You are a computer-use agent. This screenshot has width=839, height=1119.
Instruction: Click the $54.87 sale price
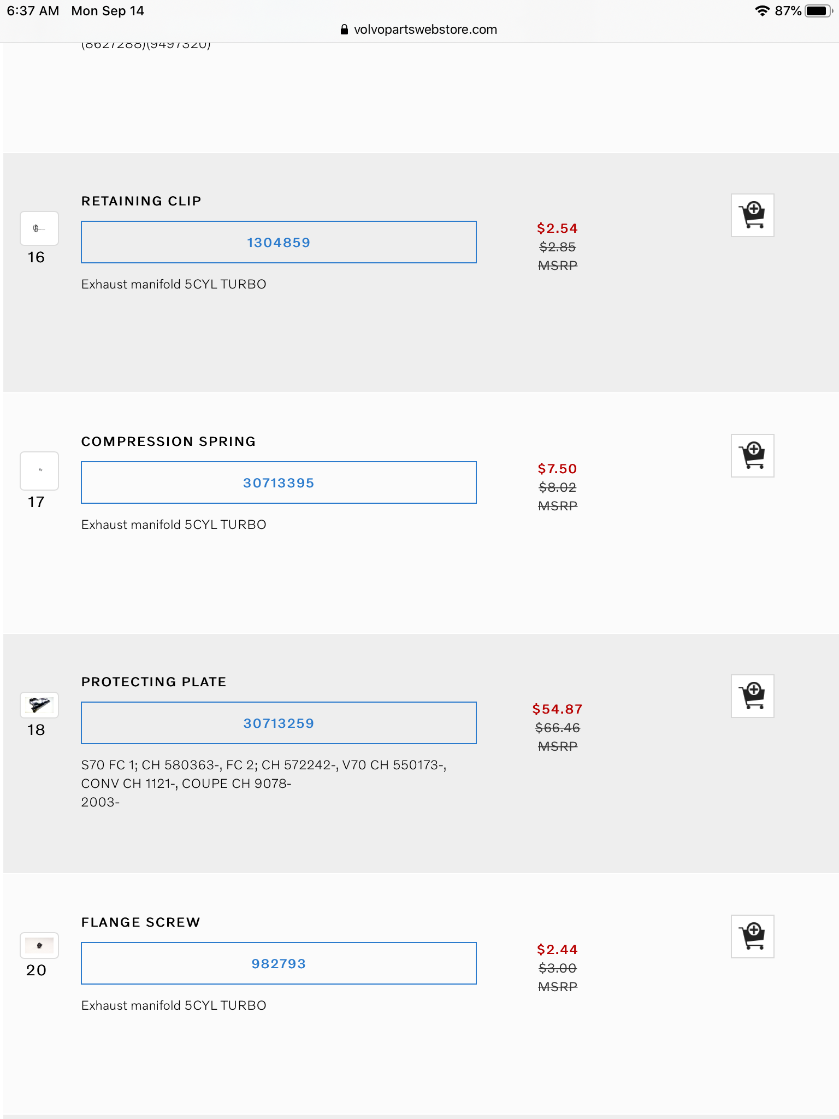coord(557,709)
